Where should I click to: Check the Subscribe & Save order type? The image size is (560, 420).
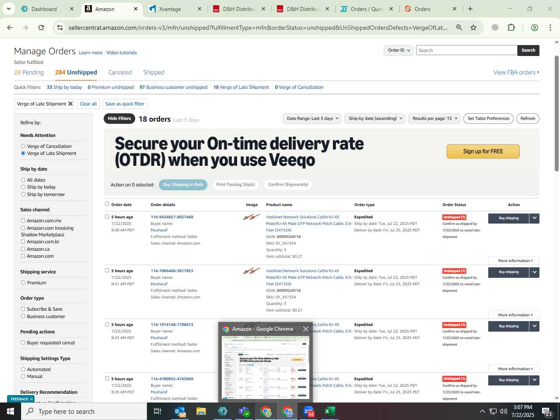click(23, 309)
